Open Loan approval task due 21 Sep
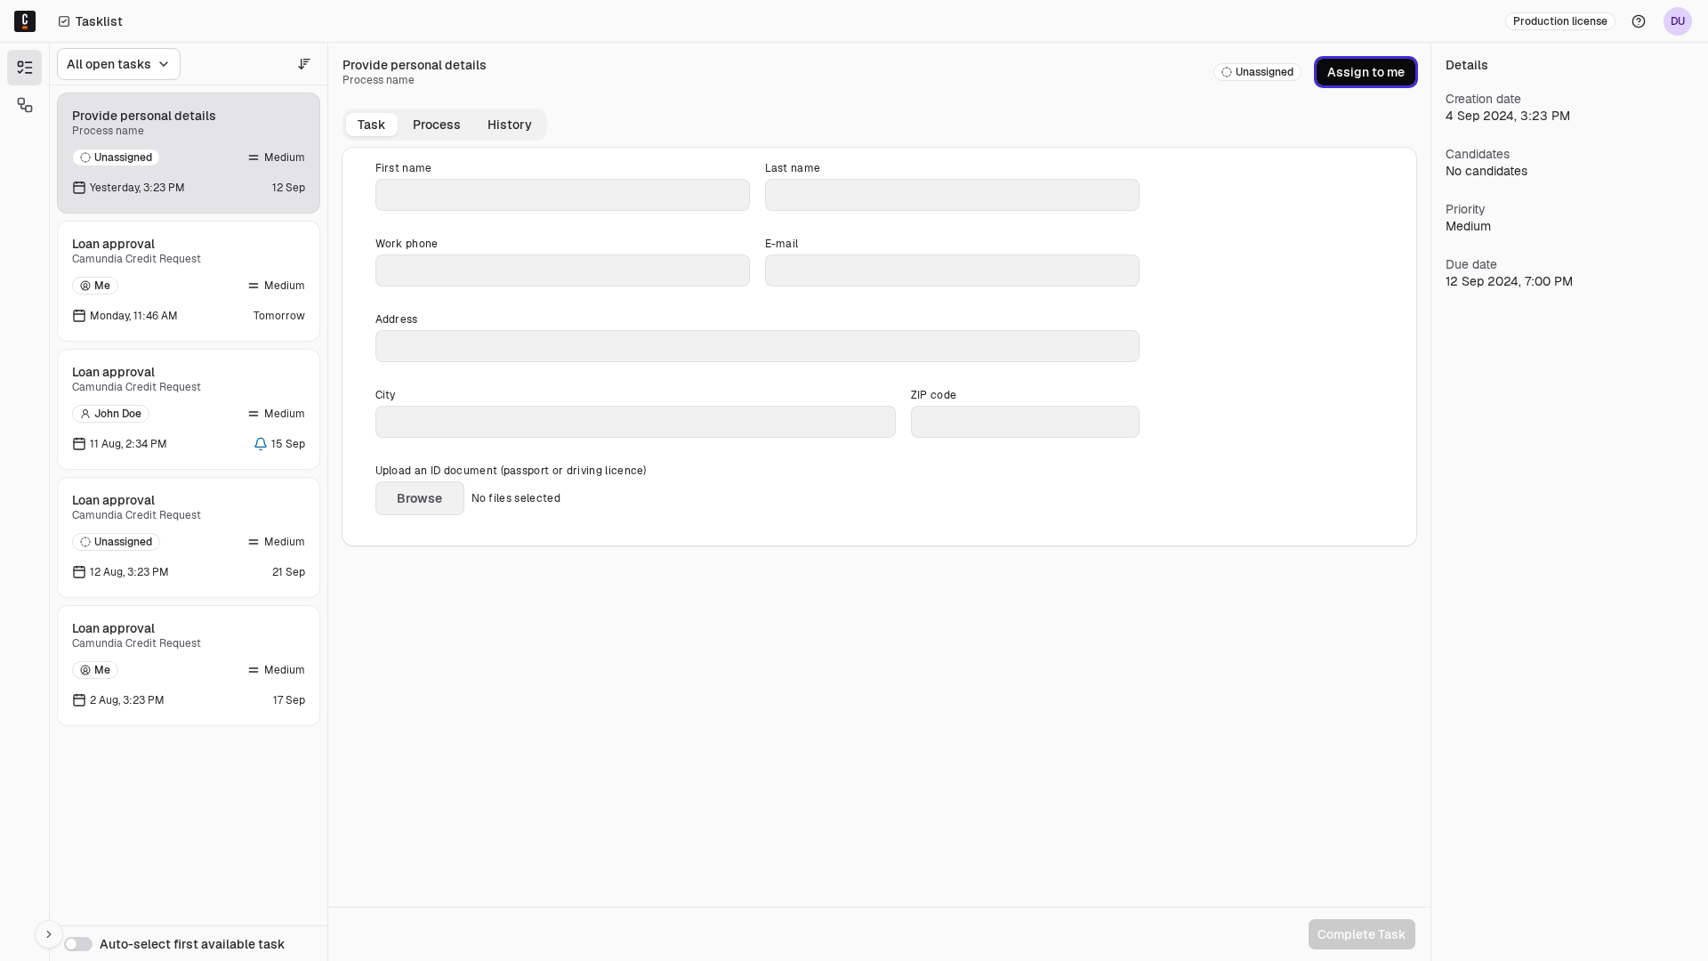1708x961 pixels. pyautogui.click(x=189, y=537)
